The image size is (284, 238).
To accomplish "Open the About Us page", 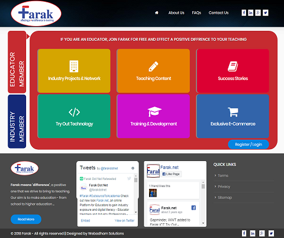I will coord(176,13).
